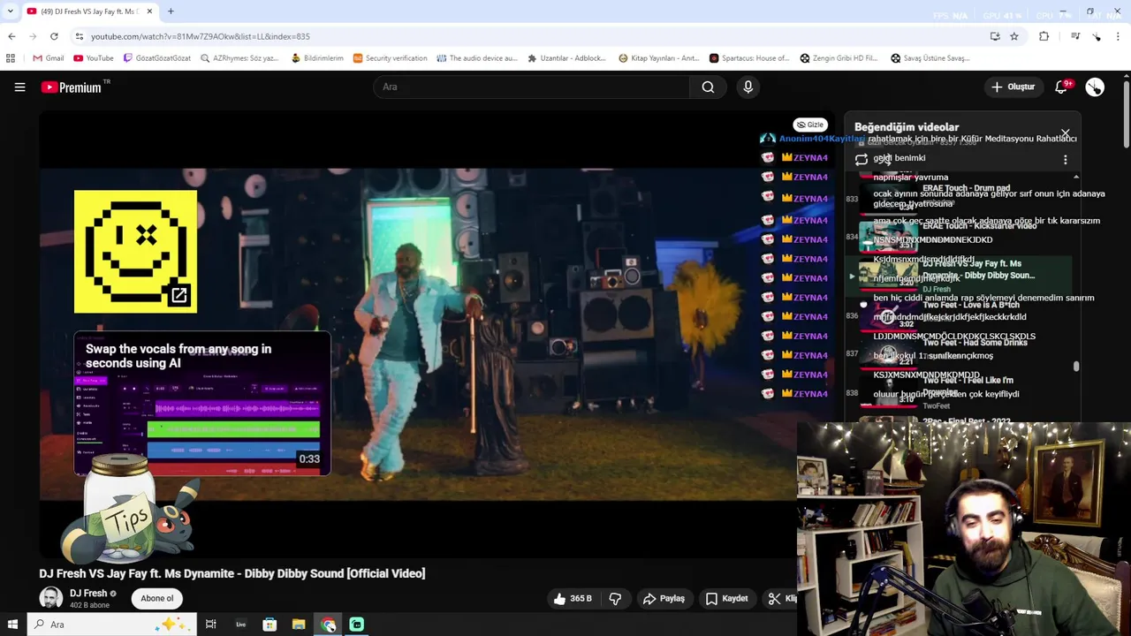Screen dimensions: 1131x636
Task: Save the video with Kaydet button
Action: (726, 598)
